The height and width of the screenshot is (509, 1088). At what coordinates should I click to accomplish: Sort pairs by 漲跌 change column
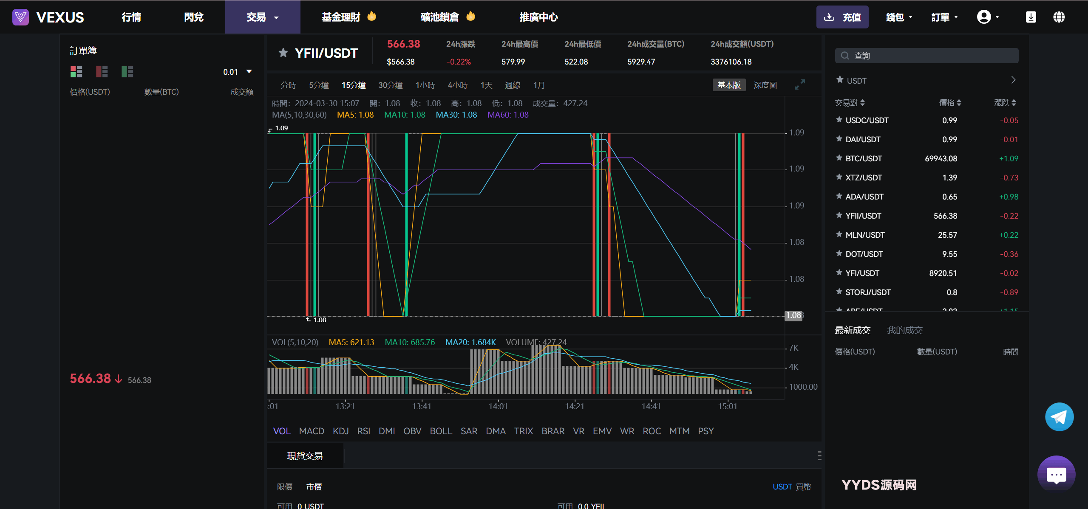1005,103
